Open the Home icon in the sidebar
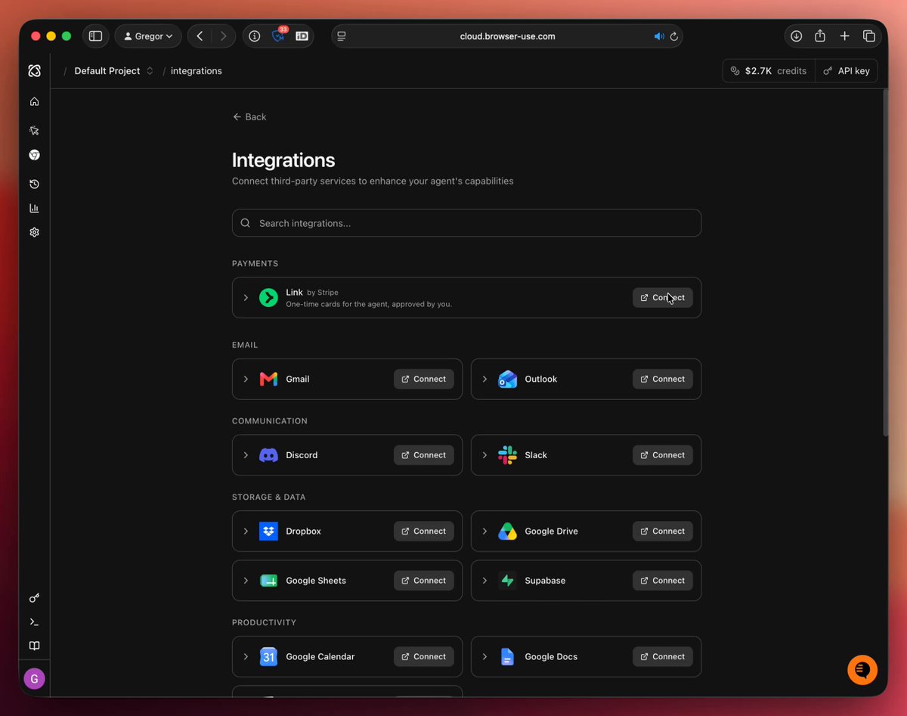The width and height of the screenshot is (907, 716). (x=34, y=101)
